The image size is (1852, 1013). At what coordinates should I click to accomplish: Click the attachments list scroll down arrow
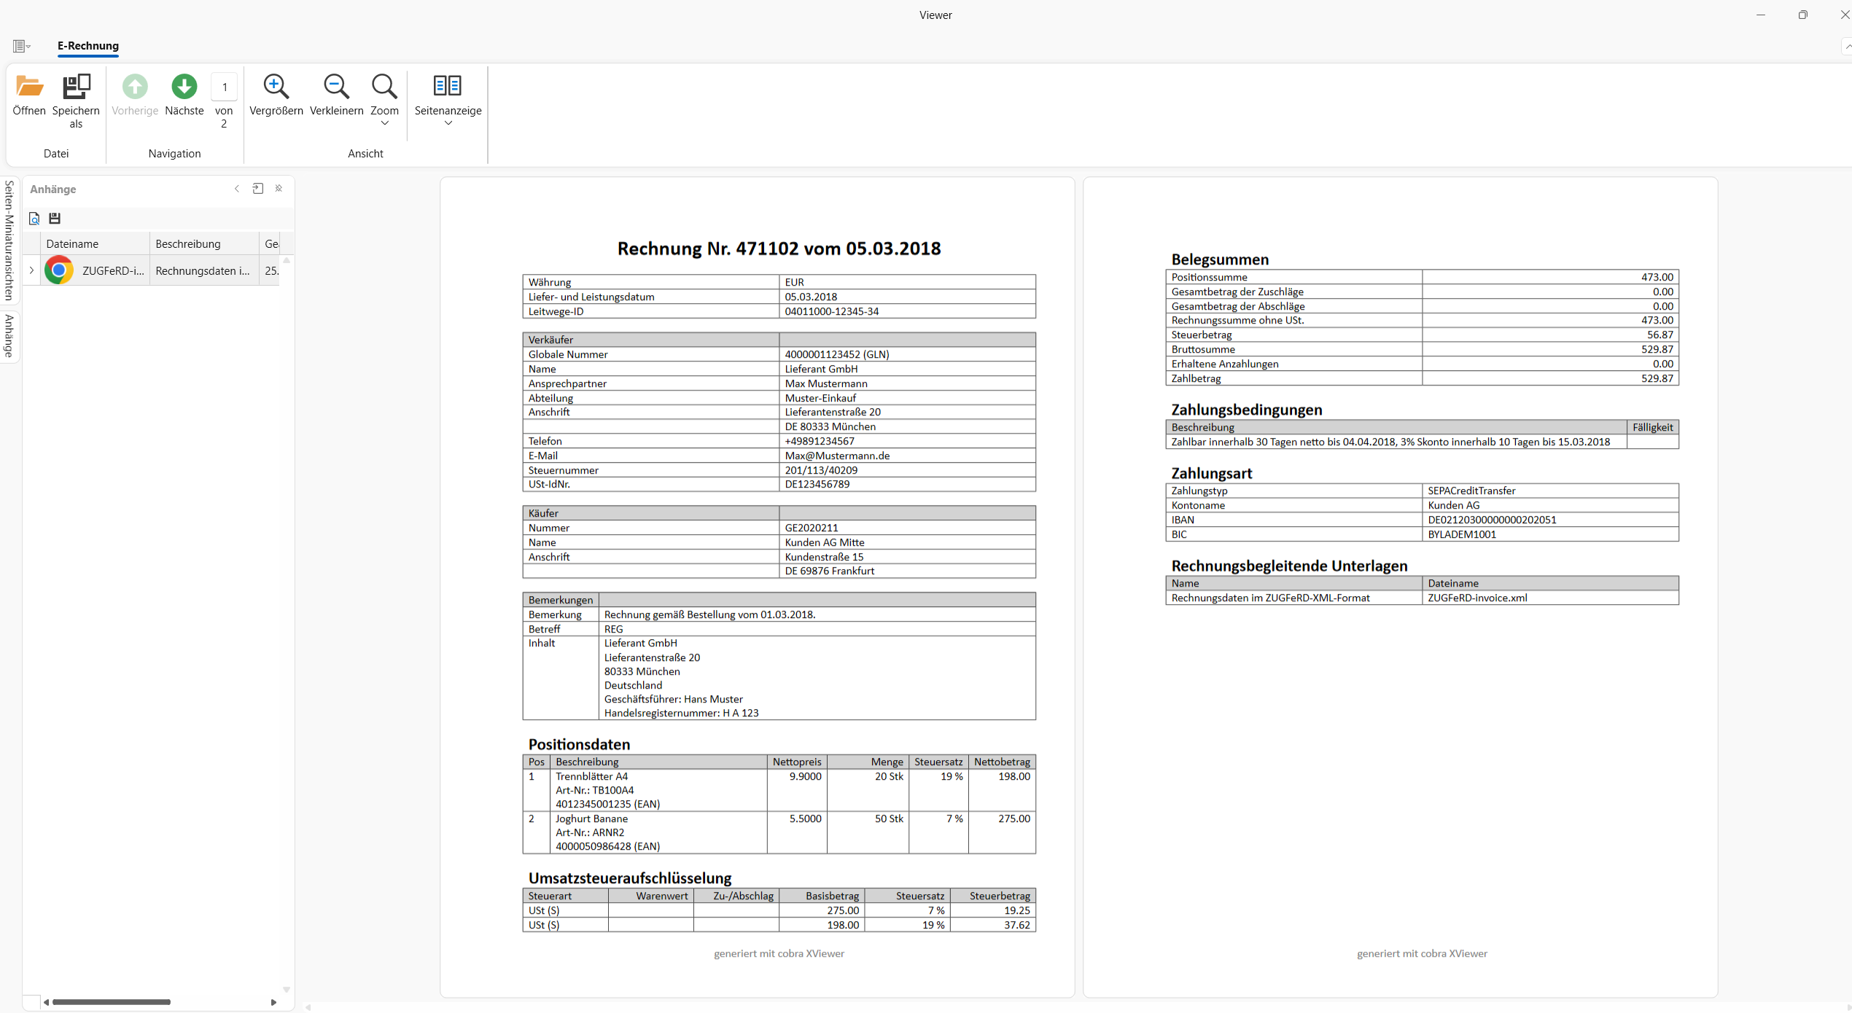tap(287, 990)
